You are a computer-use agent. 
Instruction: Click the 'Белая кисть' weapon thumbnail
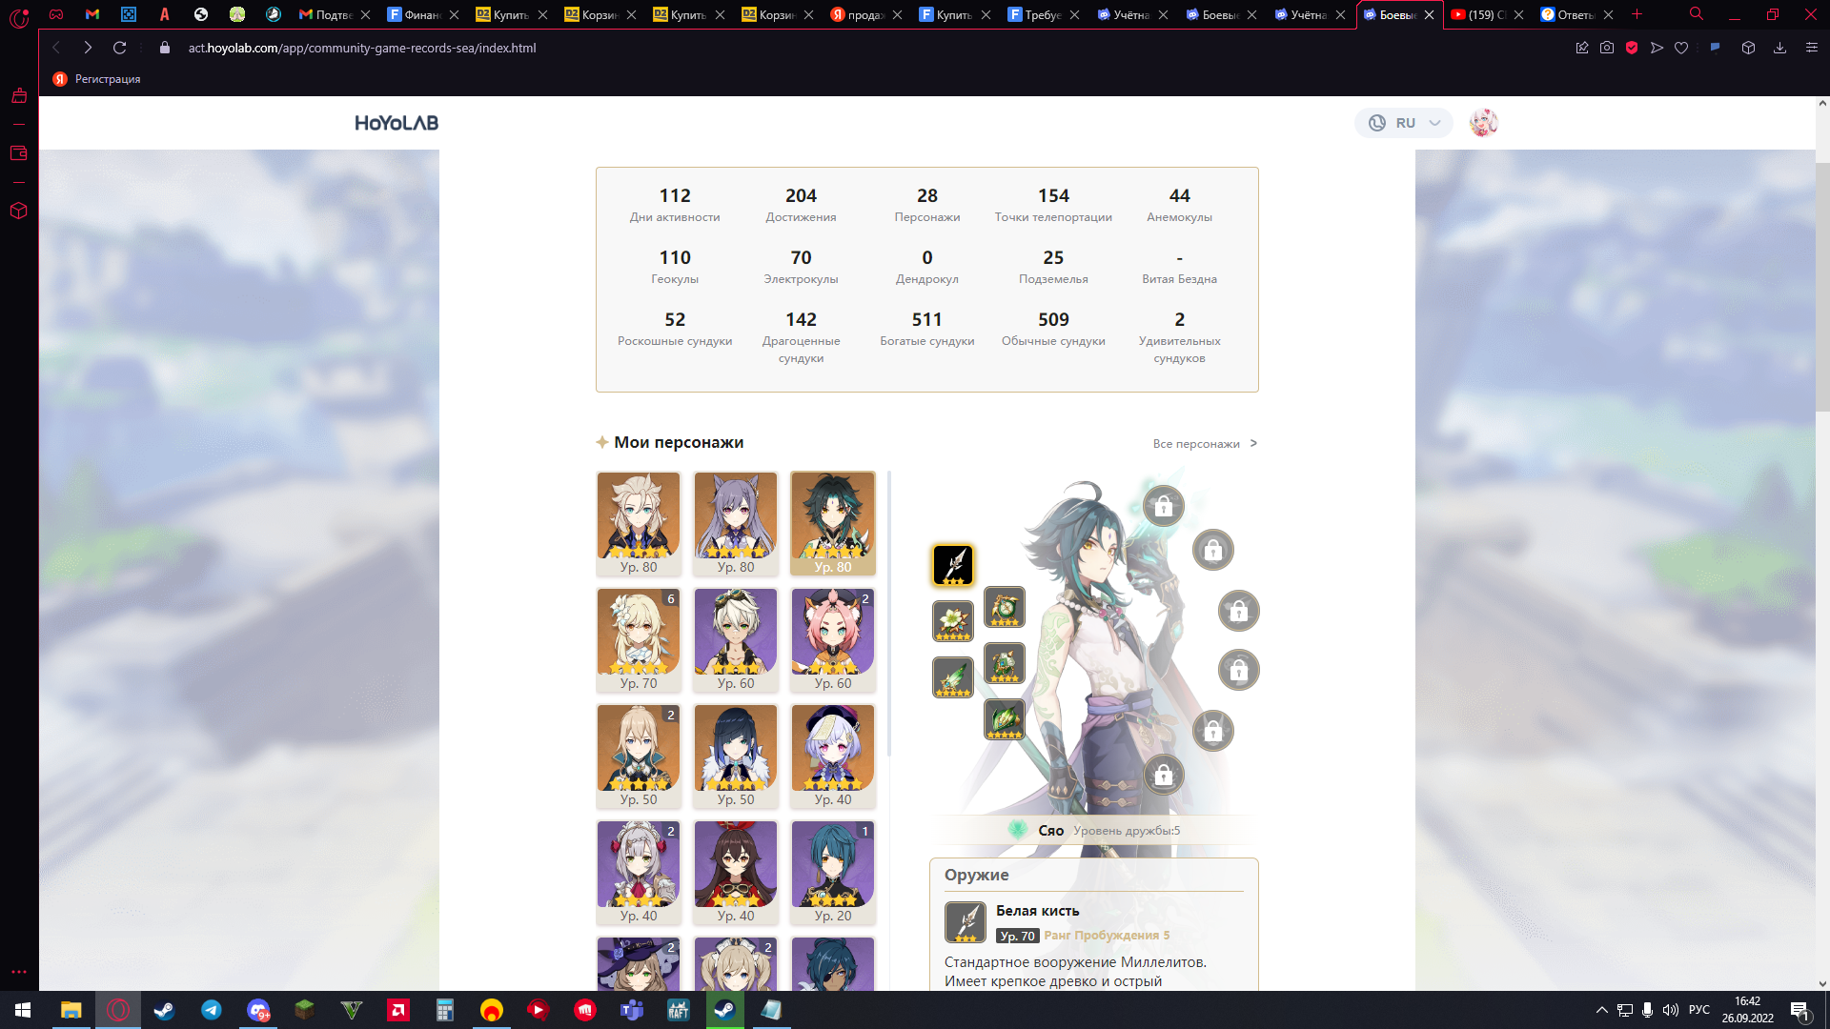(x=966, y=922)
